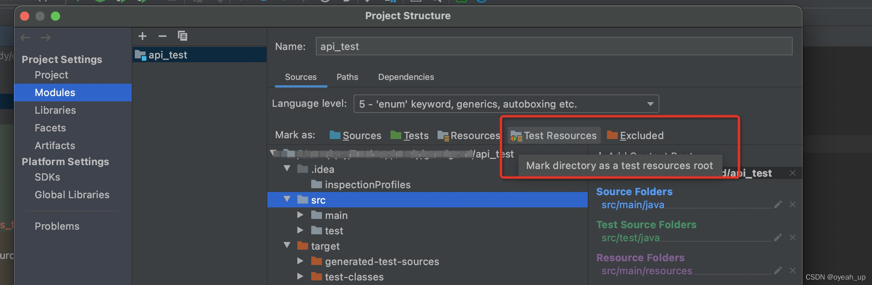Expand the main folder
The image size is (872, 285).
300,215
